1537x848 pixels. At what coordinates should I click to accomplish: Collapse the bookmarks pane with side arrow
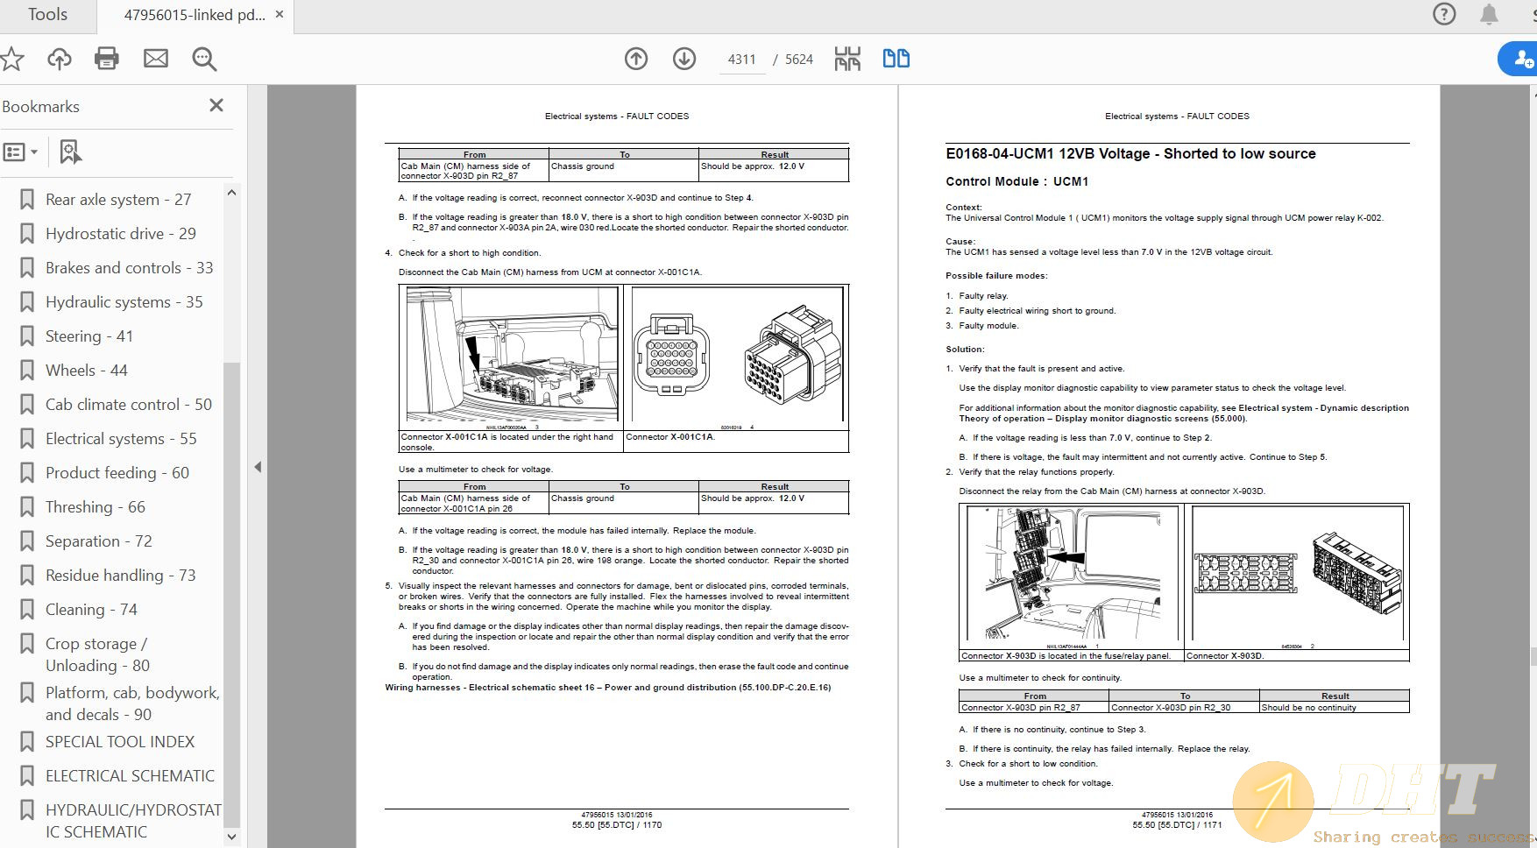point(258,467)
